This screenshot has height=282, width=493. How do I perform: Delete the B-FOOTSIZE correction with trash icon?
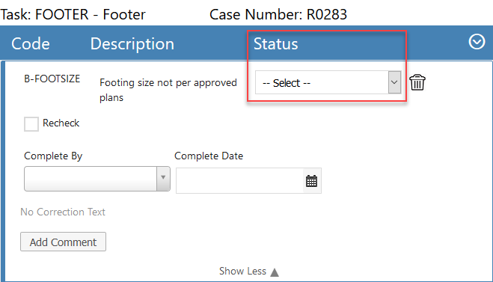417,82
